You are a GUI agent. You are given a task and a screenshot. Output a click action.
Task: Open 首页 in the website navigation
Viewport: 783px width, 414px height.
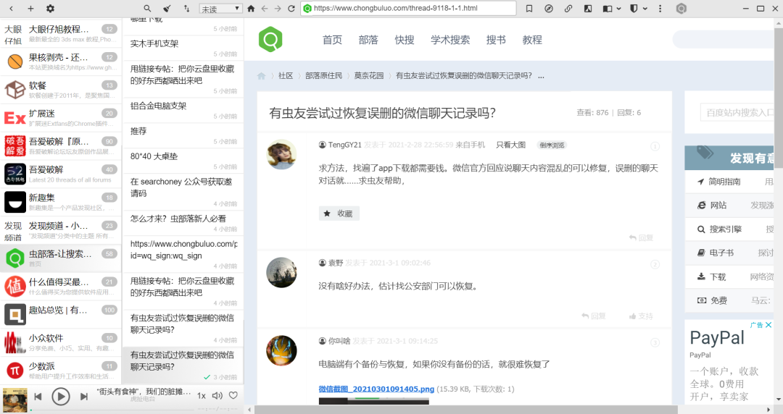coord(332,40)
